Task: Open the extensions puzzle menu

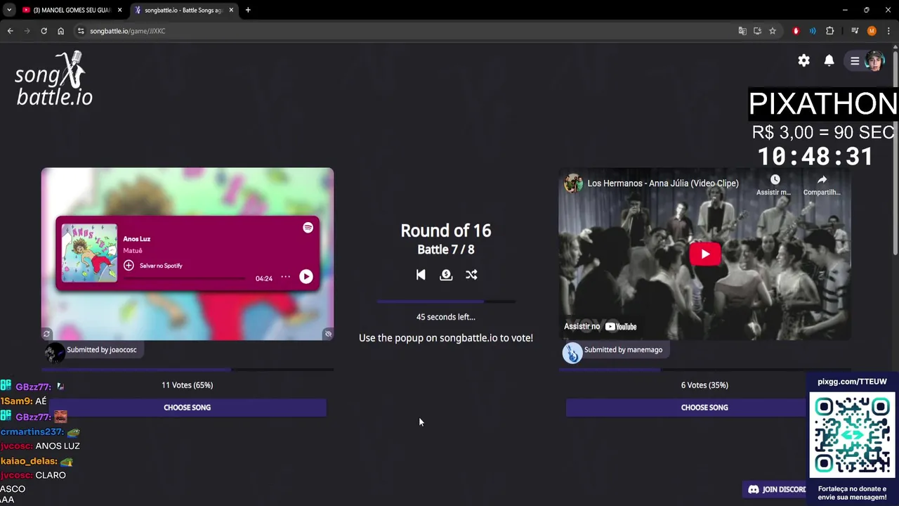Action: 829,31
